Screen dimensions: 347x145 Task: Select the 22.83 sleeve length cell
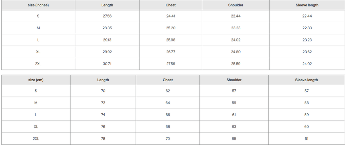(307, 28)
